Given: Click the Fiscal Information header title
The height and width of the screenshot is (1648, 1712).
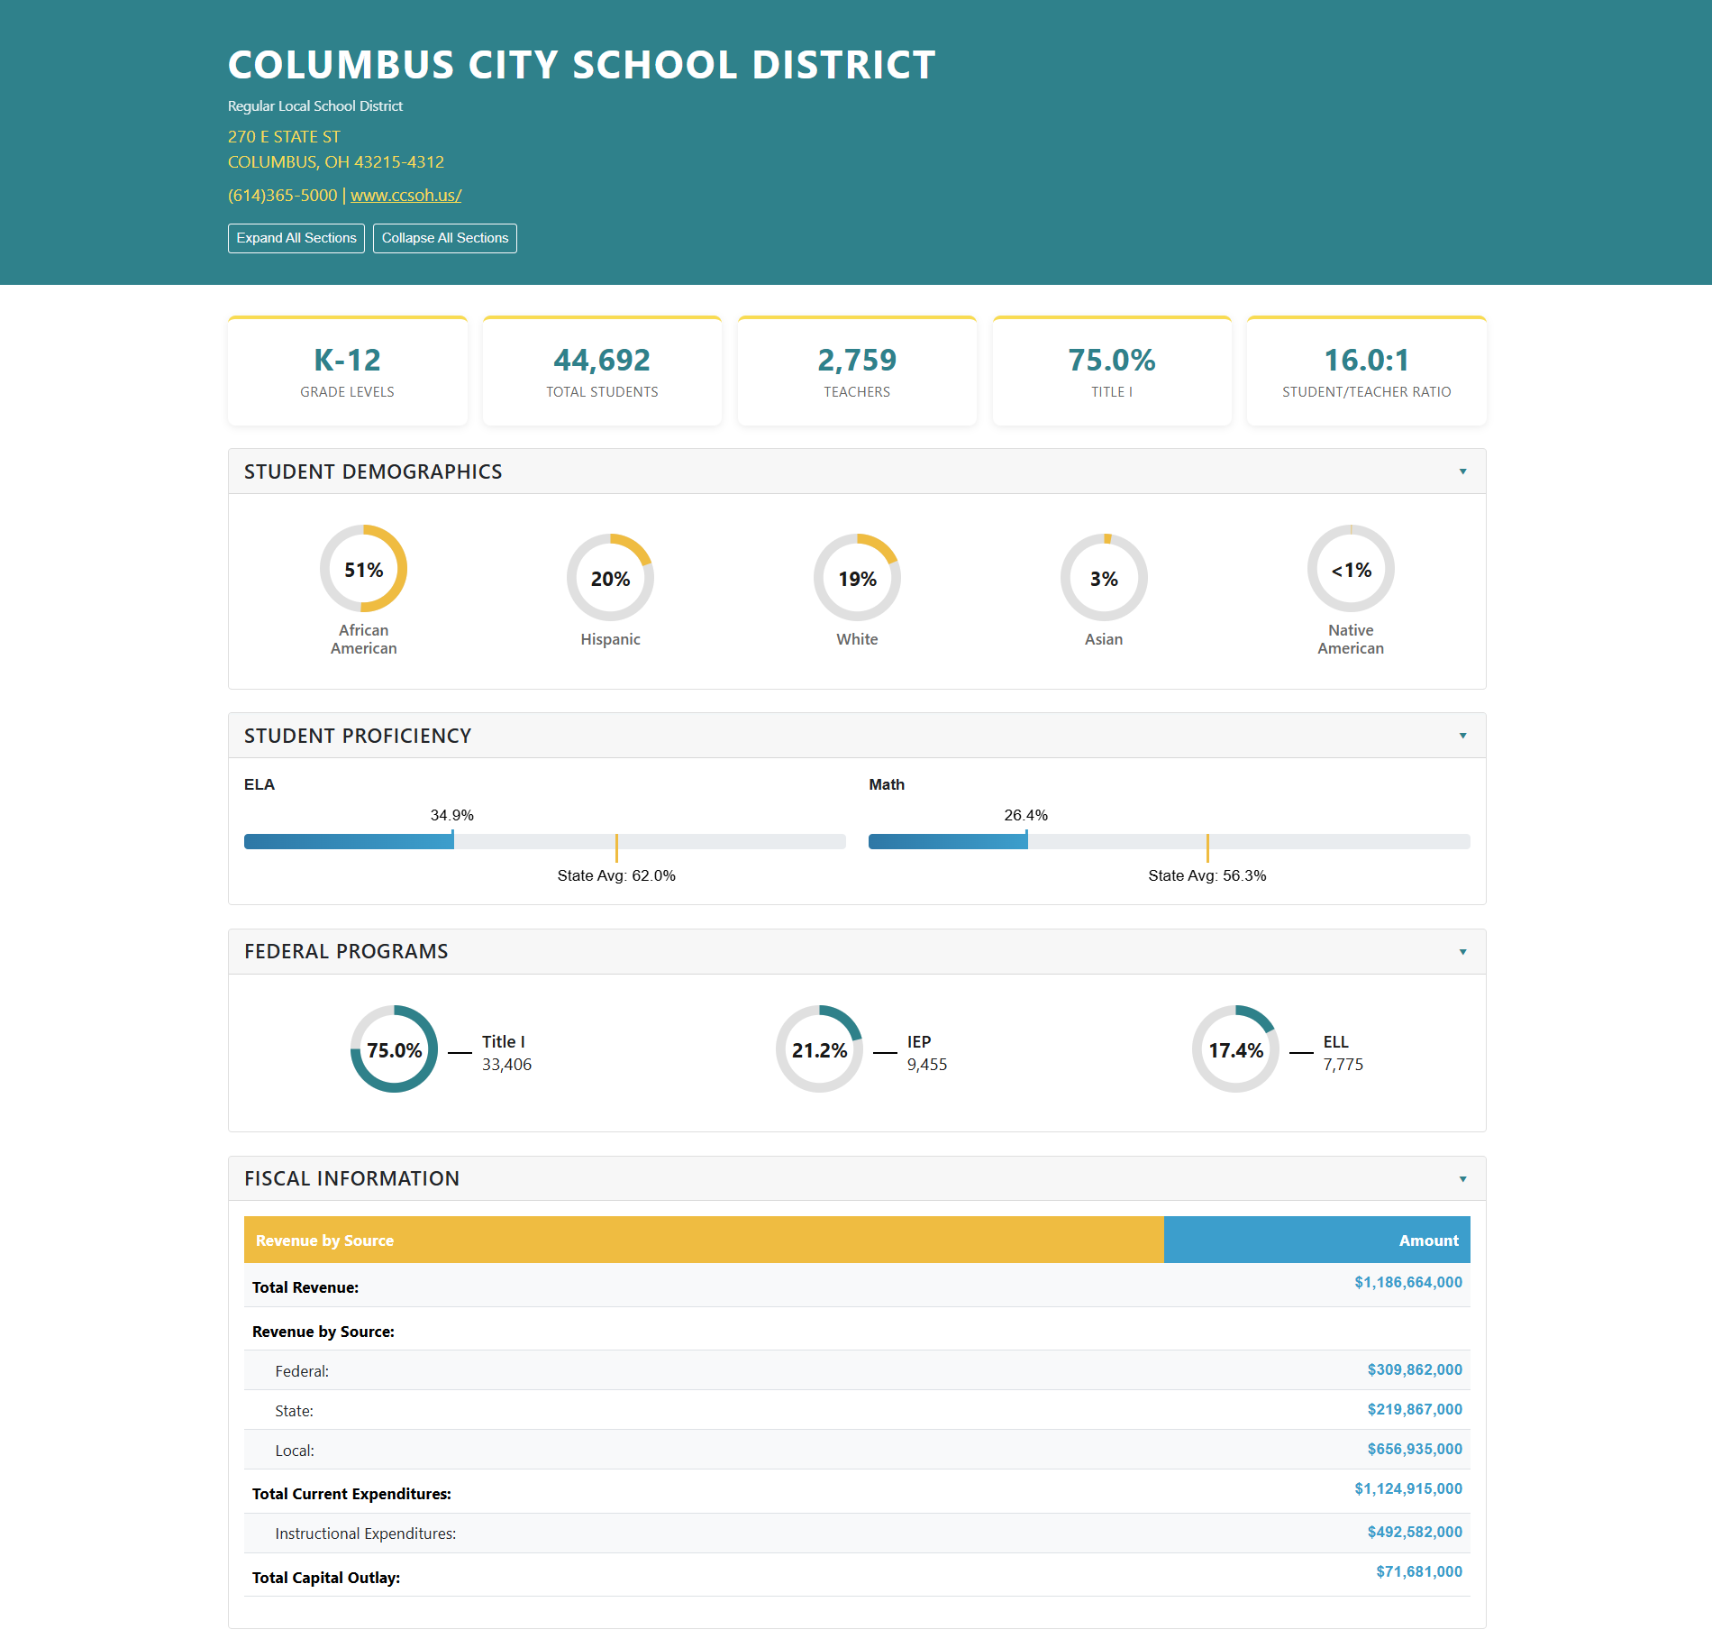Looking at the screenshot, I should pos(351,1178).
